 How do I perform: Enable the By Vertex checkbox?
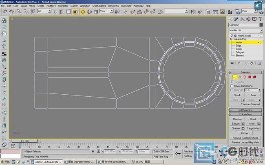[x=232, y=82]
